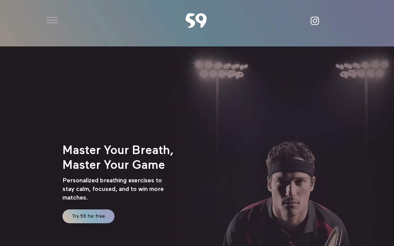Click the 'Master Your Game' headline line
The image size is (394, 246).
114,165
